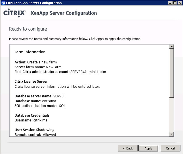Screen dimensions: 183x154
Task: Click the summary scrollbar thumb
Action: click(172, 73)
